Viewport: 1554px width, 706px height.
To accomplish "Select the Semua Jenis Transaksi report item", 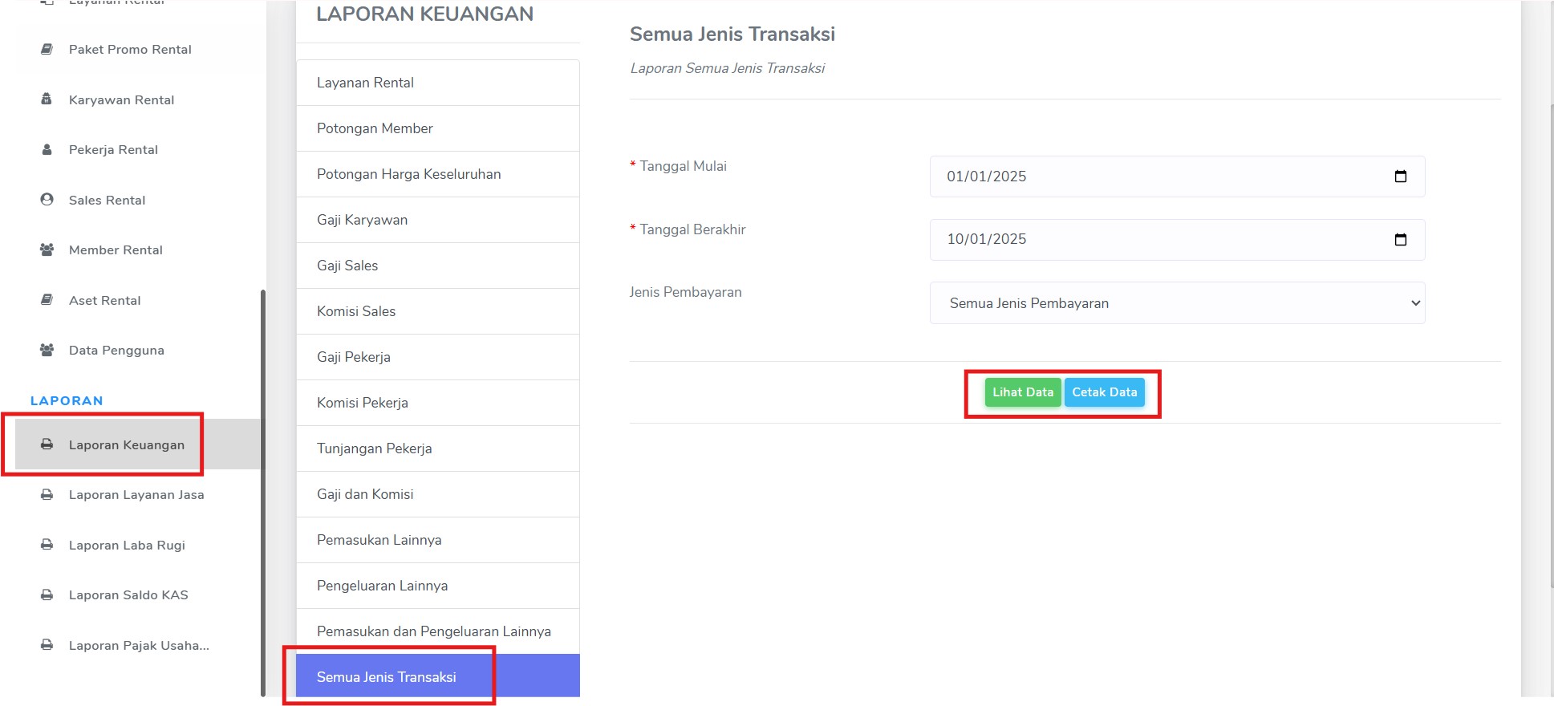I will click(438, 676).
